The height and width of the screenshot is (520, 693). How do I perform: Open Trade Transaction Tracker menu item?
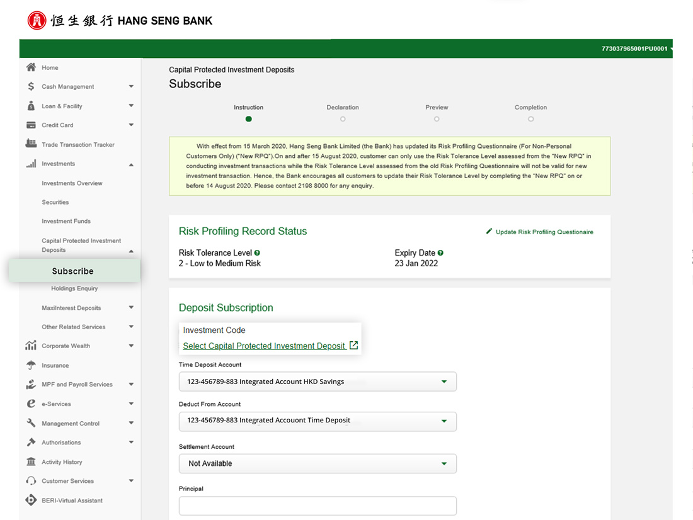pyautogui.click(x=78, y=144)
